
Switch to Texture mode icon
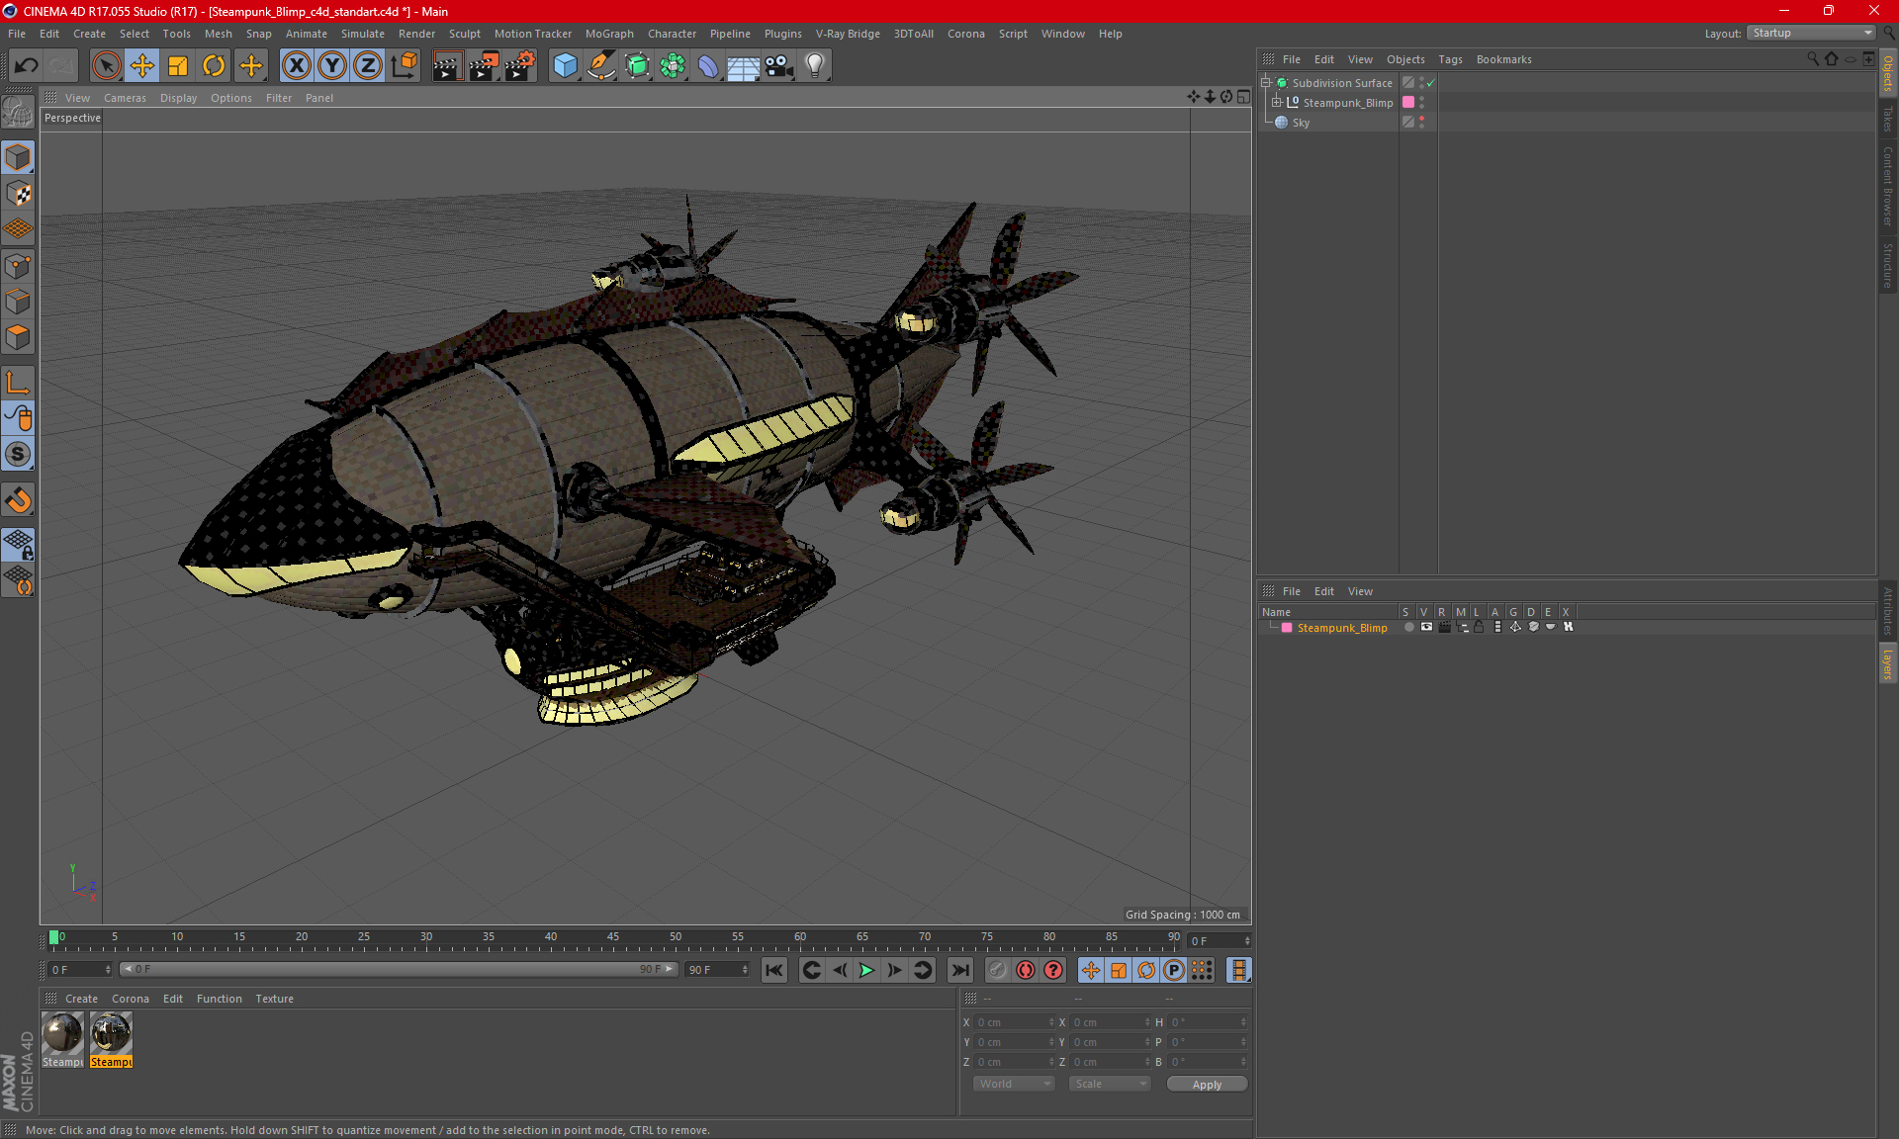pos(18,194)
